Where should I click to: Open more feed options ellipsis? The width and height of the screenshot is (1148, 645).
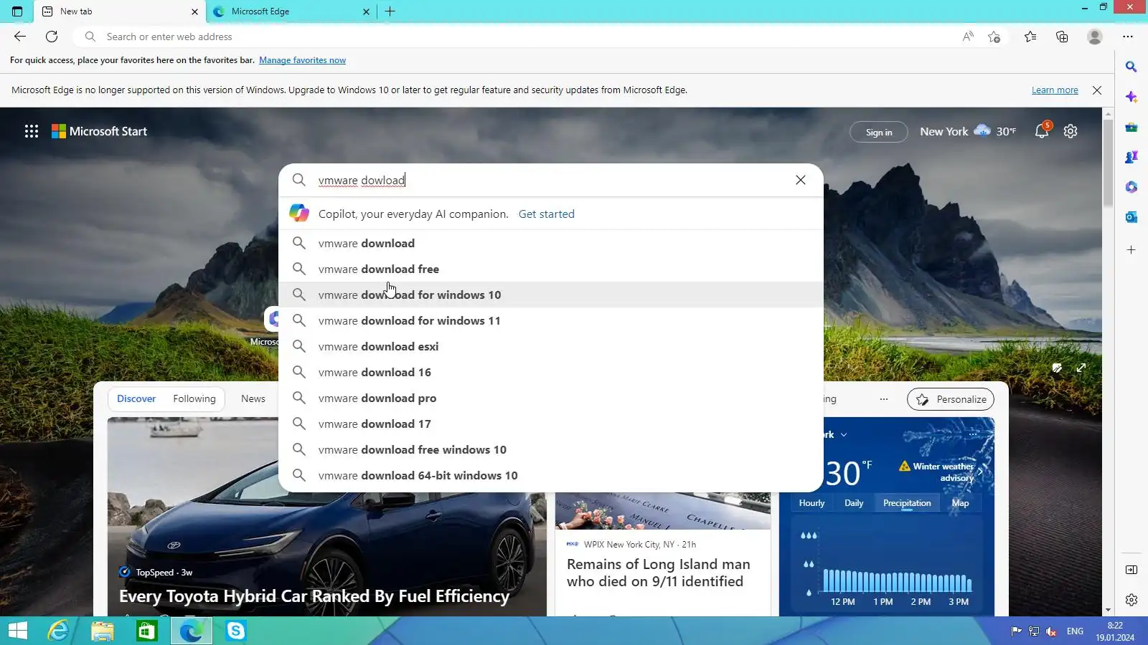point(884,399)
